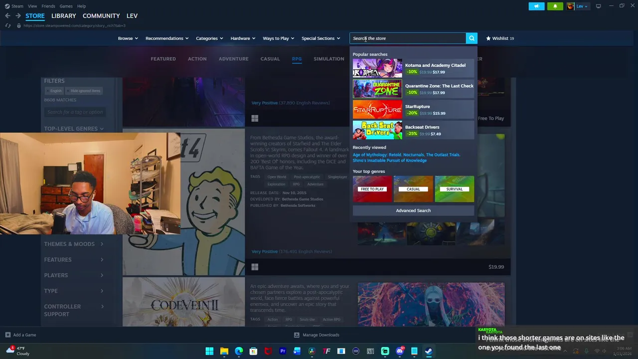Switch to the LIBRARY tab
This screenshot has height=359, width=638.
point(64,16)
